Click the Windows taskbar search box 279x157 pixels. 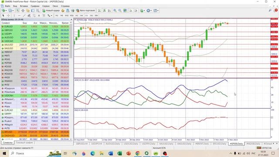35,153
